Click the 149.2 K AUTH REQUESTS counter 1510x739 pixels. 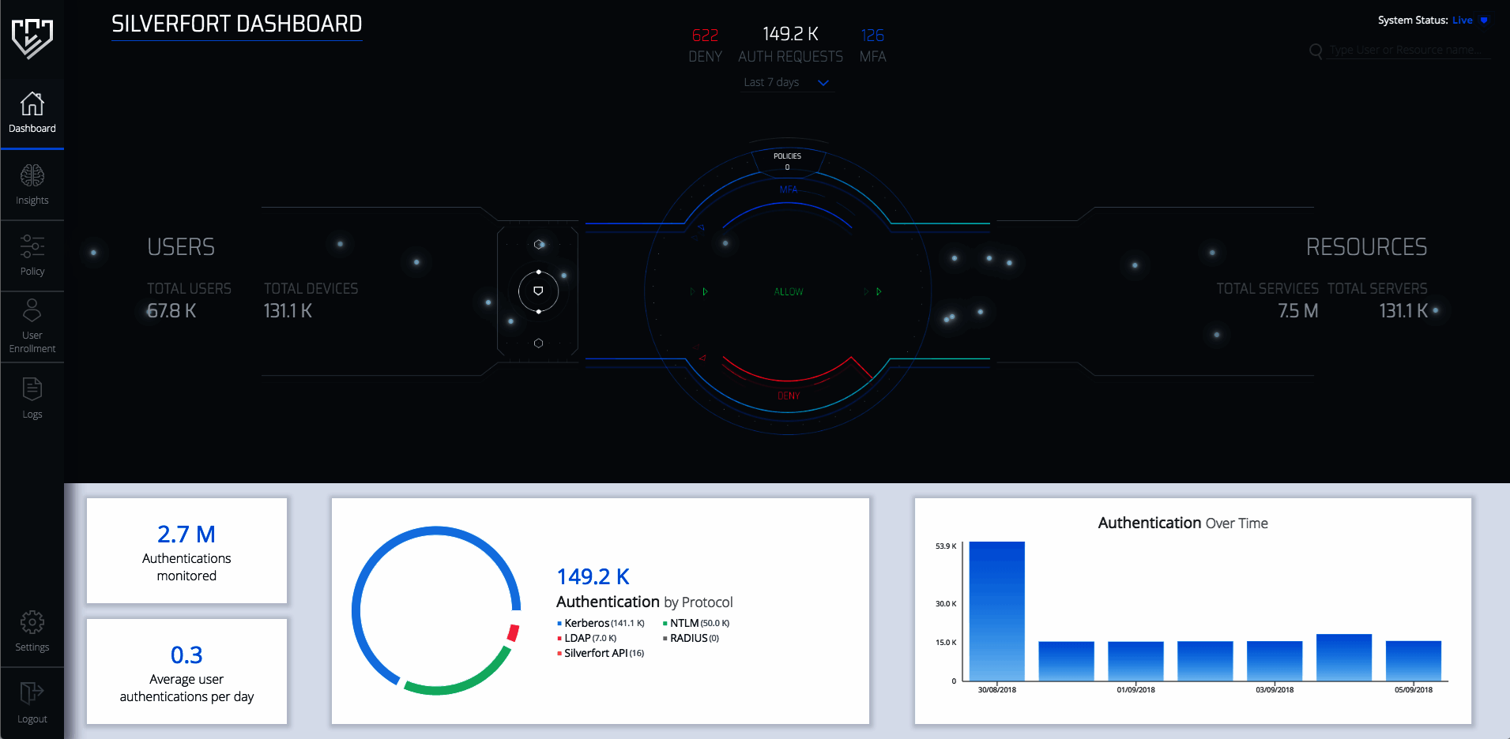tap(790, 45)
